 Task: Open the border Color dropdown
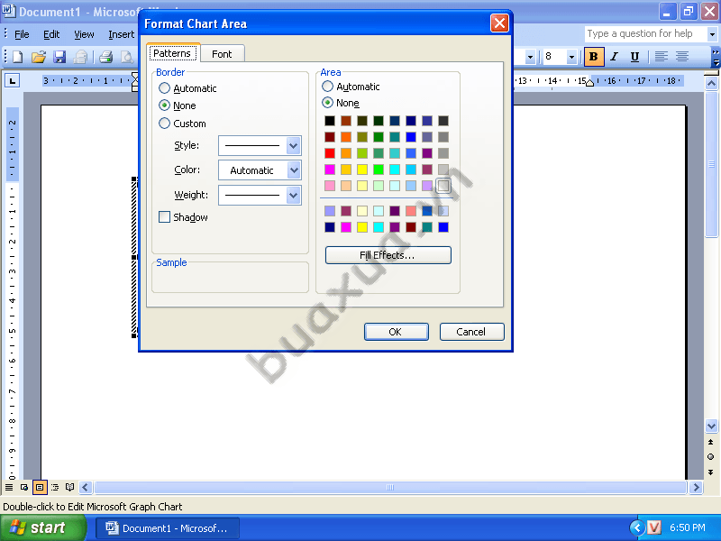click(x=294, y=170)
